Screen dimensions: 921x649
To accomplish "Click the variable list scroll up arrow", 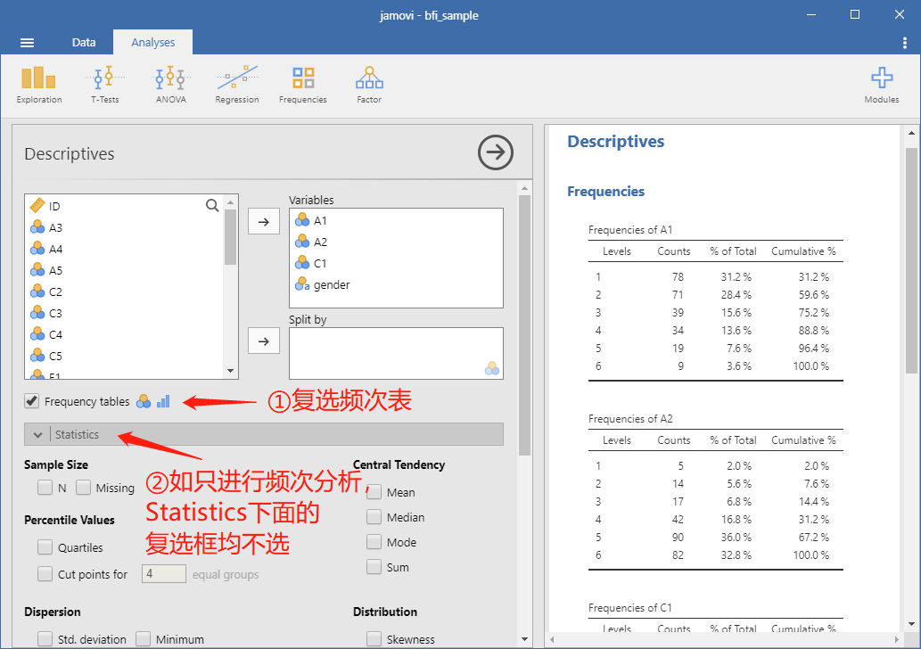I will [230, 202].
